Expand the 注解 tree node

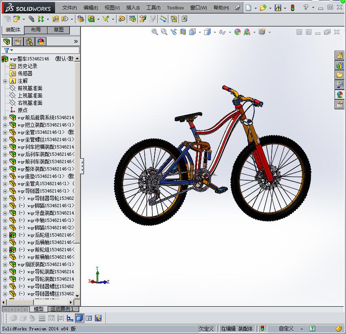pos(5,81)
